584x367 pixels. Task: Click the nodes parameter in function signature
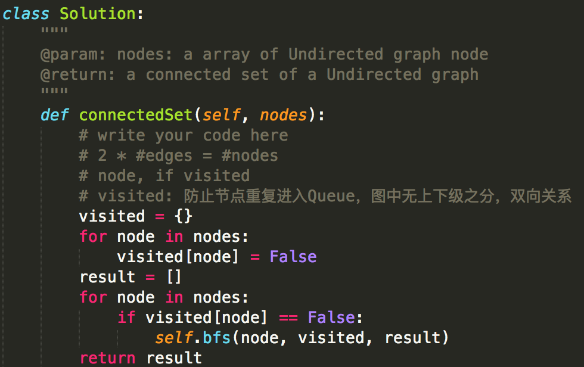click(x=283, y=115)
